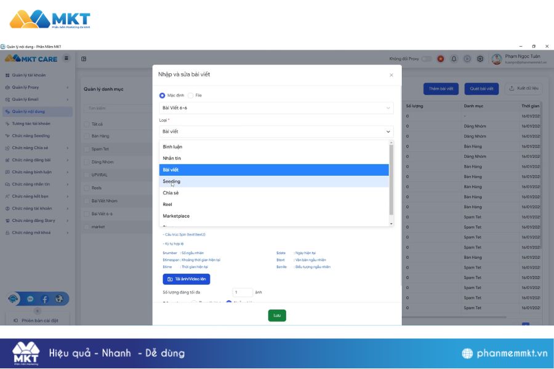Collapse sidebar with the hamburger menu icon

click(x=66, y=58)
